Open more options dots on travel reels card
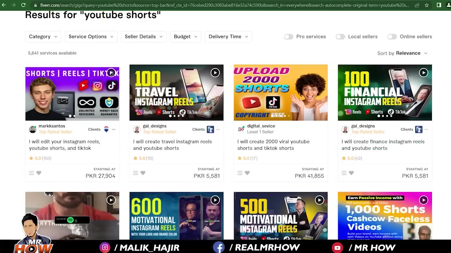Viewport: 451px width, 253px height. click(x=218, y=130)
